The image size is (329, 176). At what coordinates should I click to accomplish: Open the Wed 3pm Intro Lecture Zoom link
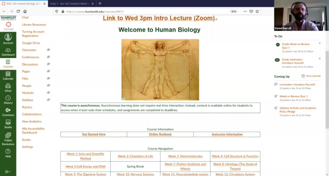click(x=159, y=18)
